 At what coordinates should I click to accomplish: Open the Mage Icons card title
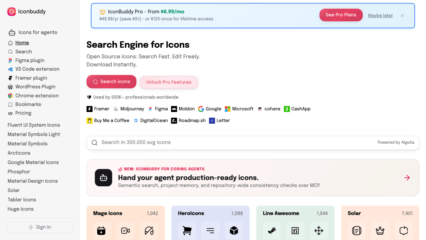[x=108, y=213]
